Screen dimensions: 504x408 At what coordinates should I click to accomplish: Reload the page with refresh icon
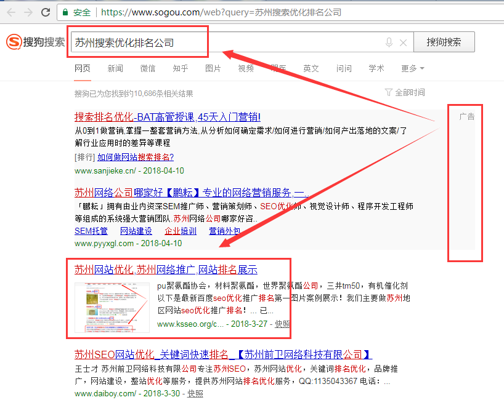tap(46, 12)
